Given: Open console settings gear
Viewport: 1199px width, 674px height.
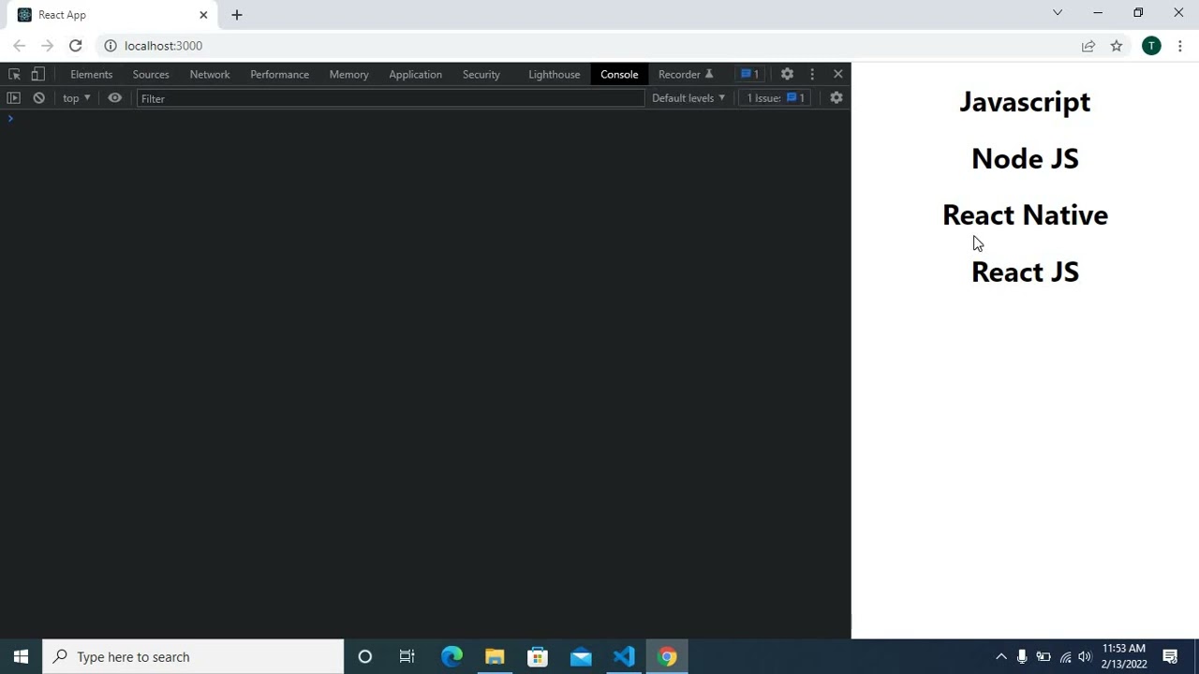Looking at the screenshot, I should [836, 97].
